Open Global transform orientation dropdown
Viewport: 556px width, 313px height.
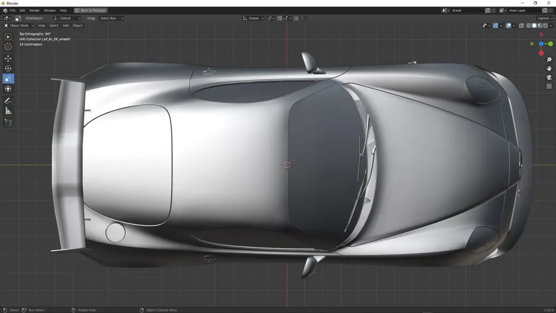[x=253, y=19]
